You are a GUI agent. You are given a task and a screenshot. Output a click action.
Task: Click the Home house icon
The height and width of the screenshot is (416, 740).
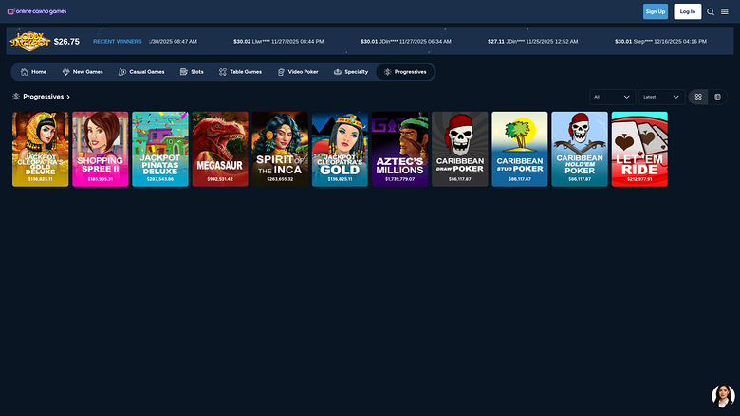[25, 72]
